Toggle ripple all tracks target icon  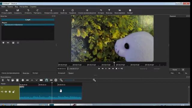click(x=56, y=80)
